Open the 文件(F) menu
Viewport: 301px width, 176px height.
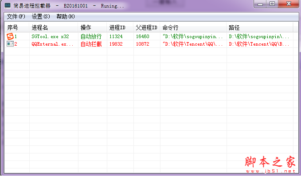point(16,16)
